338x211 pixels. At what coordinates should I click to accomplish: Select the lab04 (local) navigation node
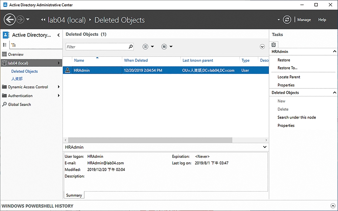coord(31,63)
